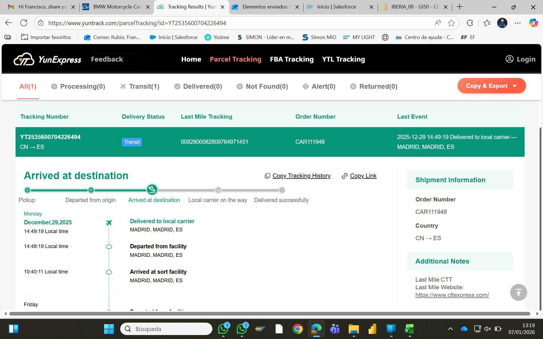Open browser Settings and more menu

pos(518,23)
